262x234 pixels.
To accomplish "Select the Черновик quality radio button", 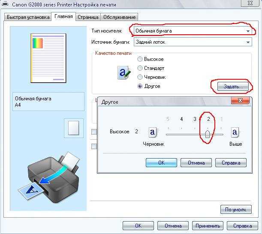I will pyautogui.click(x=140, y=77).
